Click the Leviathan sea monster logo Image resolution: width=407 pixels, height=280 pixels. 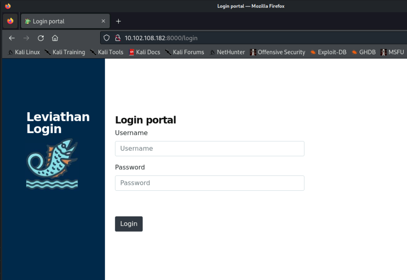point(52,163)
